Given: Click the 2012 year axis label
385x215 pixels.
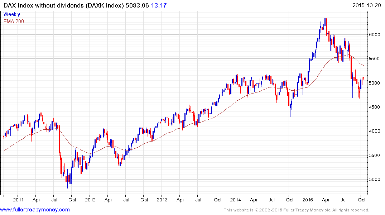Looking at the screenshot, I should [90, 200].
